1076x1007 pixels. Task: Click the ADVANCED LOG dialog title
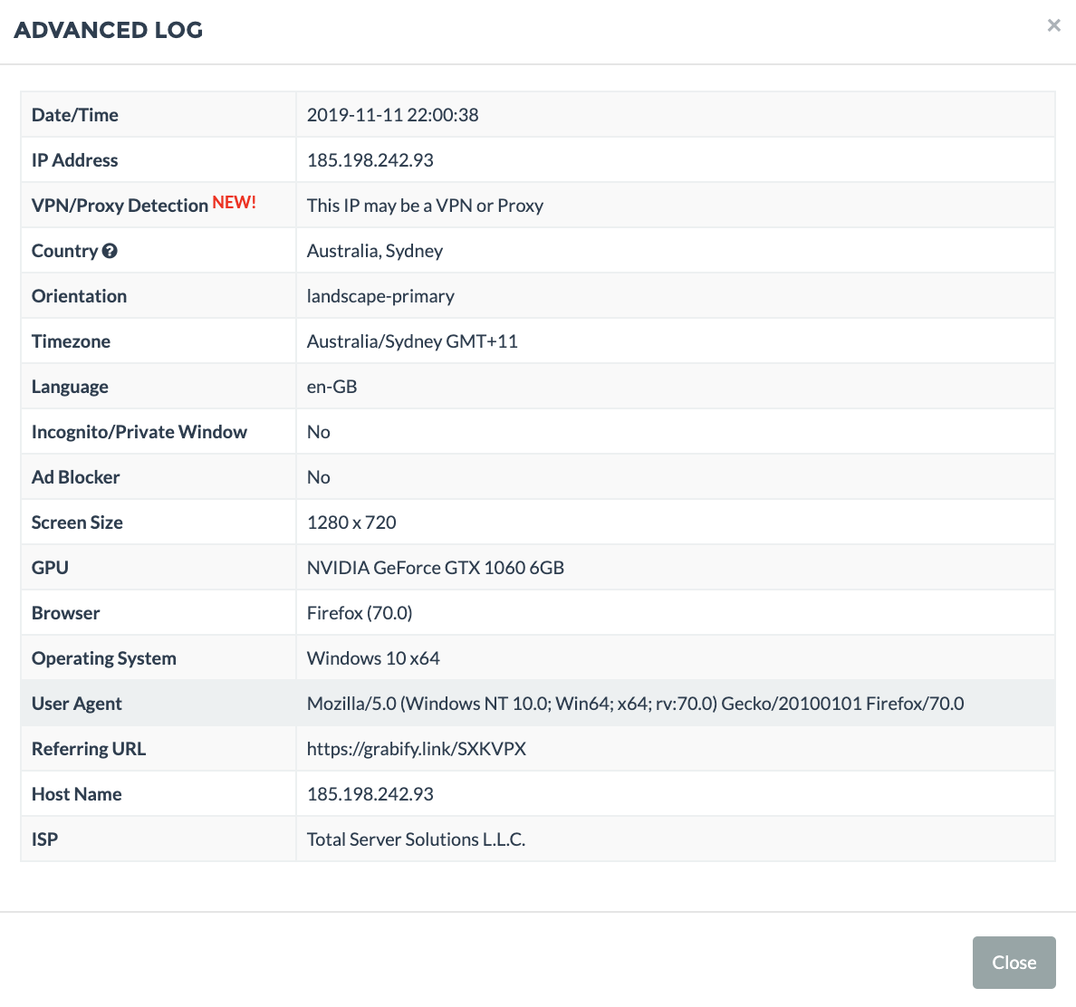[108, 30]
